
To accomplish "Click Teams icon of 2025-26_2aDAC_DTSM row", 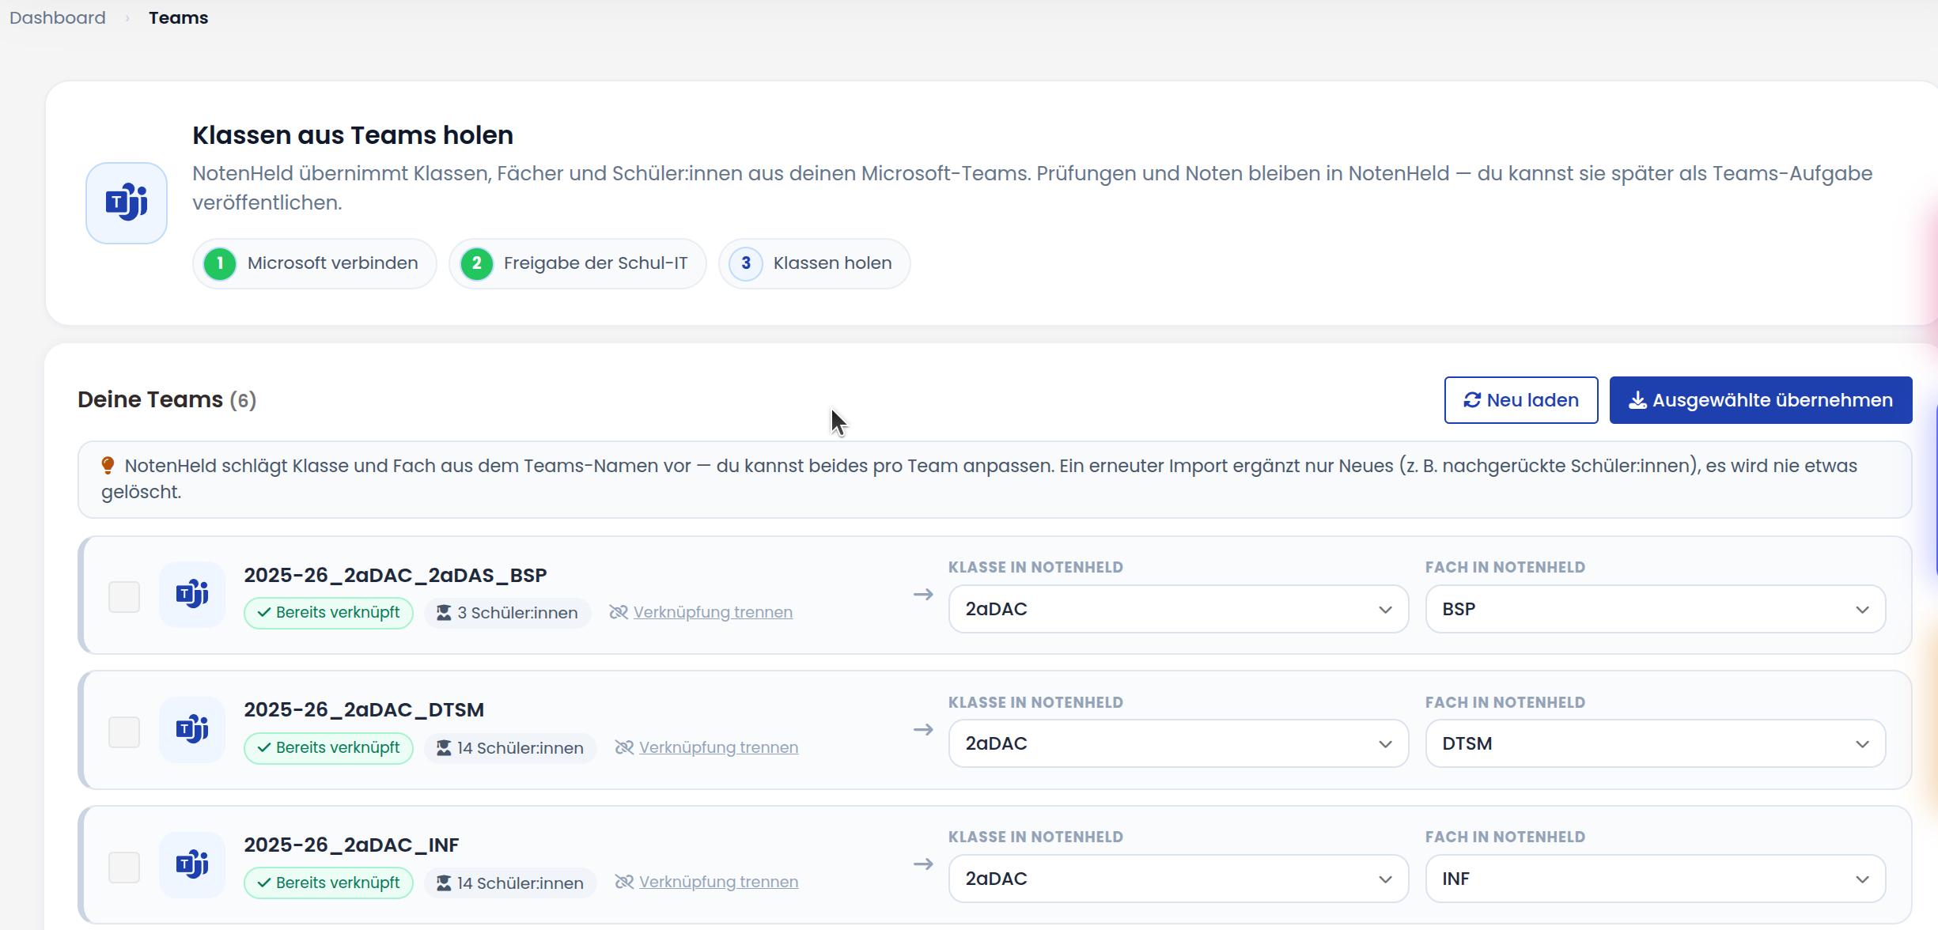I will [192, 729].
